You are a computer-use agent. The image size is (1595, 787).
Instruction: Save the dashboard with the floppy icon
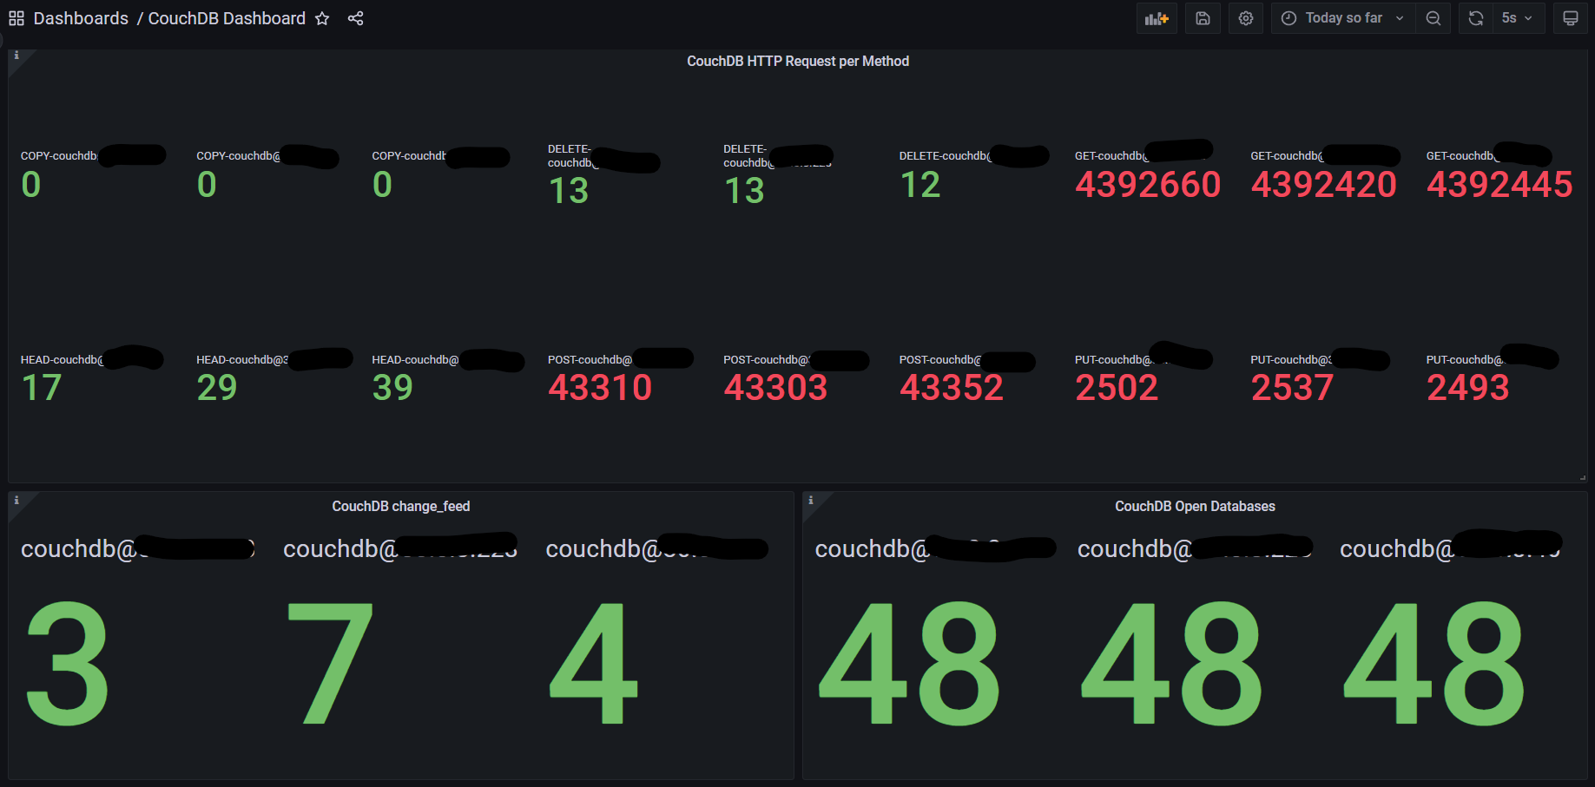(1203, 18)
